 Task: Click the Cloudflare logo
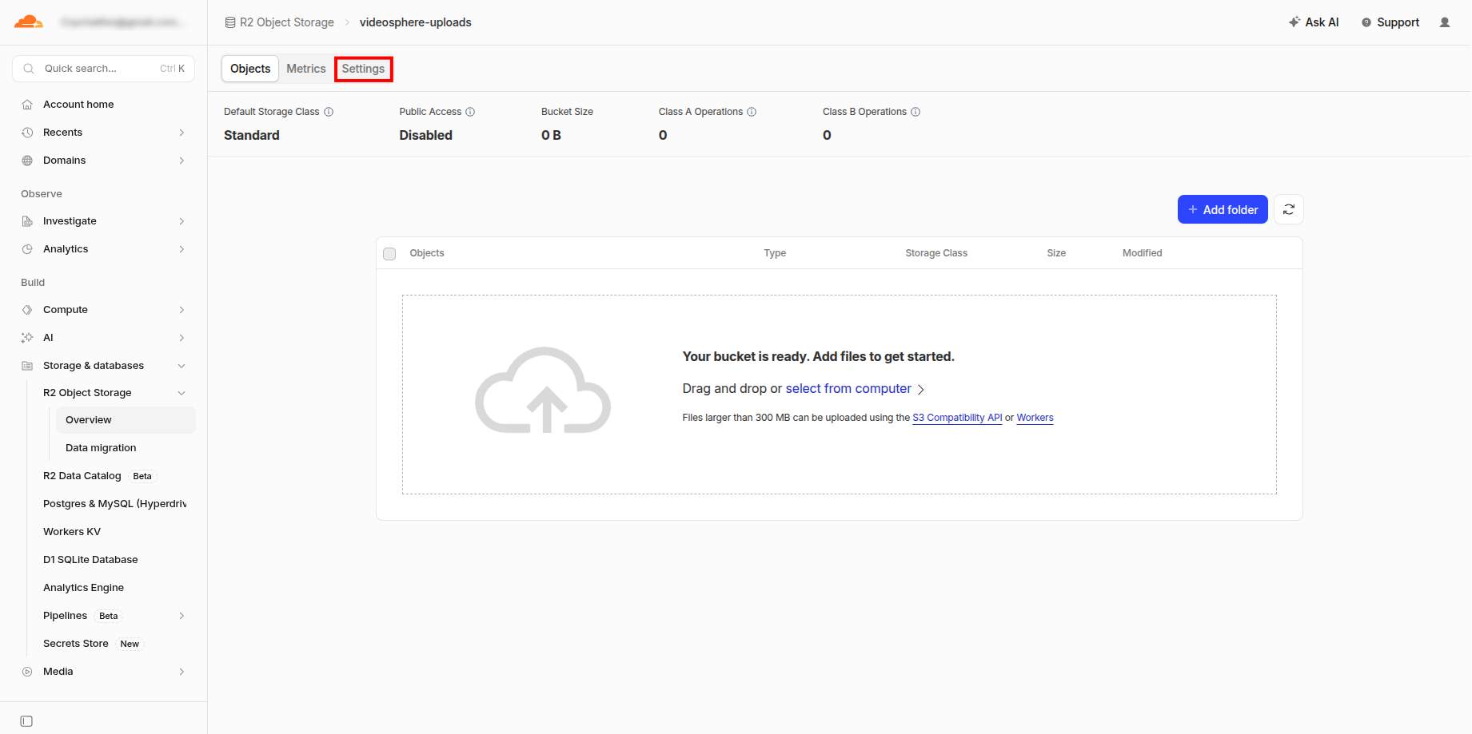pos(29,22)
